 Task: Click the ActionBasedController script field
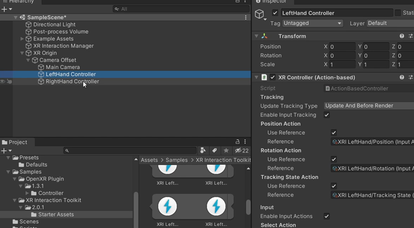click(369, 89)
